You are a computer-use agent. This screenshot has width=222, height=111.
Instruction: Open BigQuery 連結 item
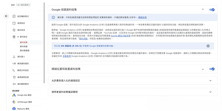(x=23, y=109)
